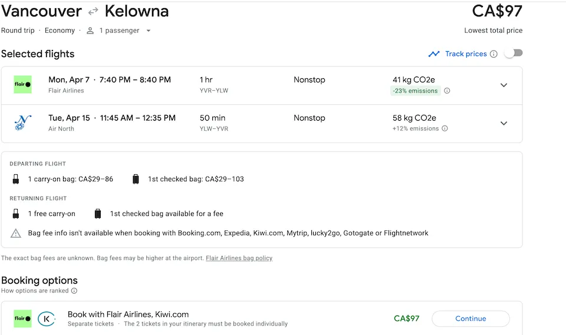The width and height of the screenshot is (566, 335).
Task: Click the Economy class label
Action: [60, 31]
